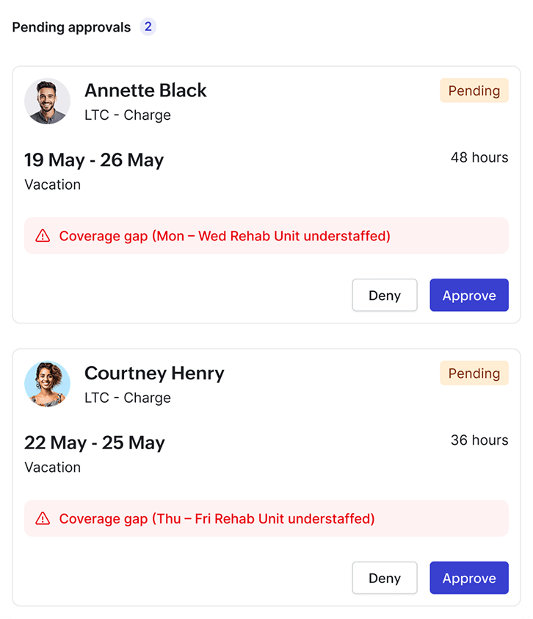Click the 48 hours label
The width and height of the screenshot is (533, 619).
click(x=479, y=157)
